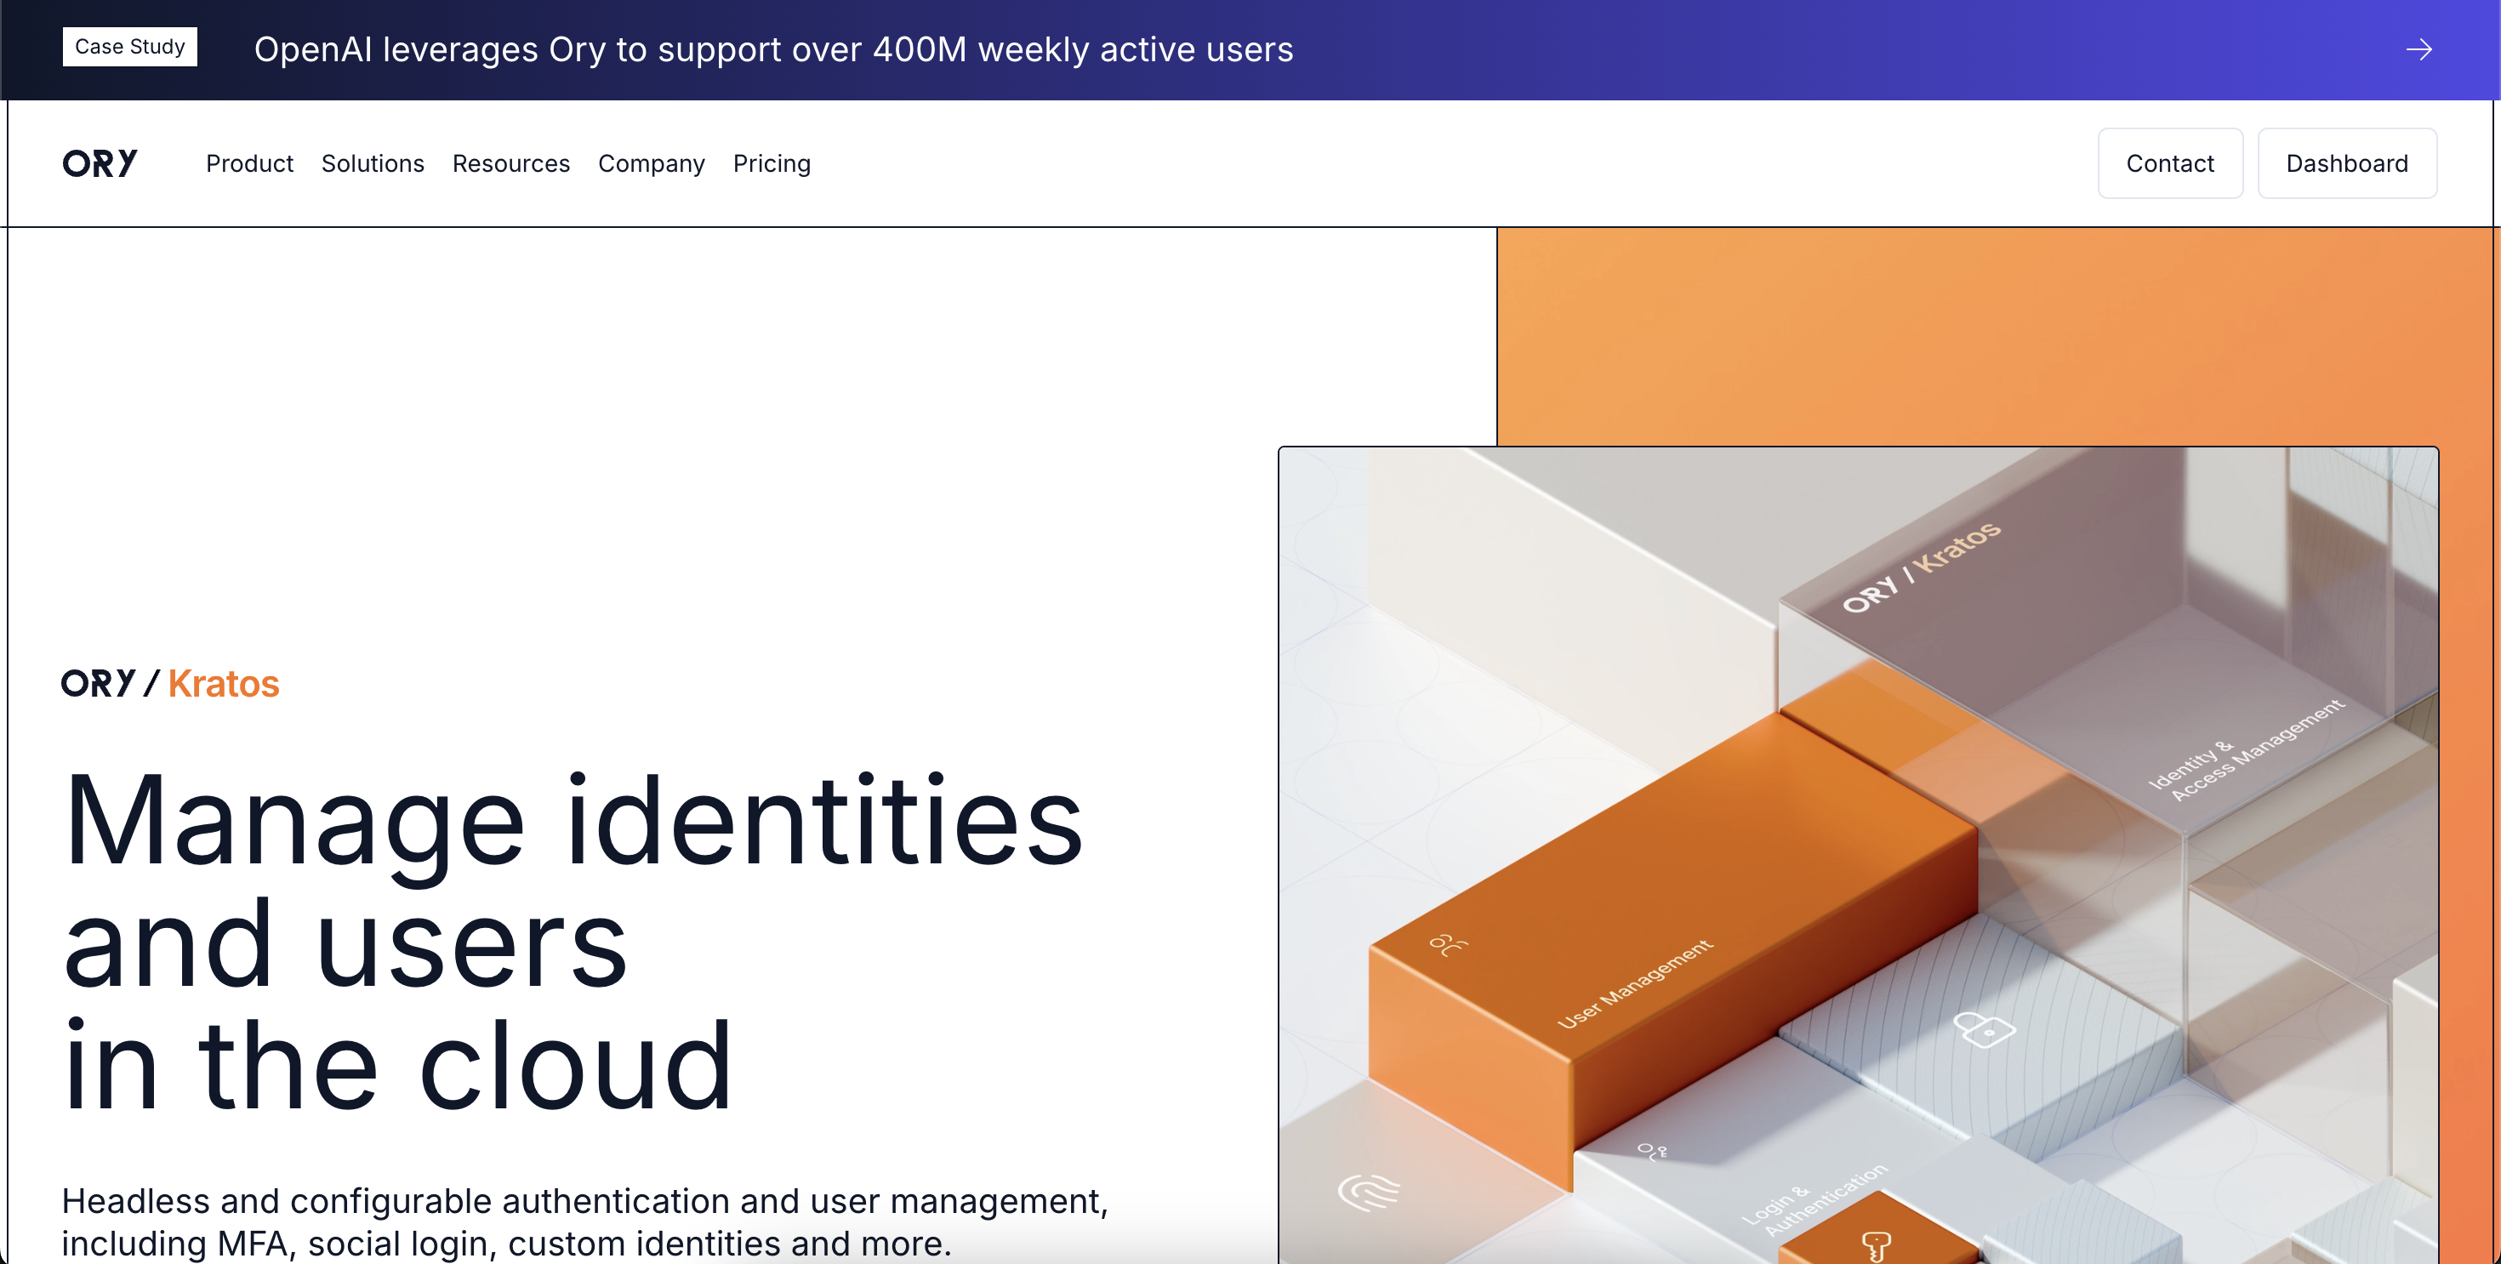Image resolution: width=2501 pixels, height=1264 pixels.
Task: Read the OpenAI case study banner text
Action: point(774,49)
